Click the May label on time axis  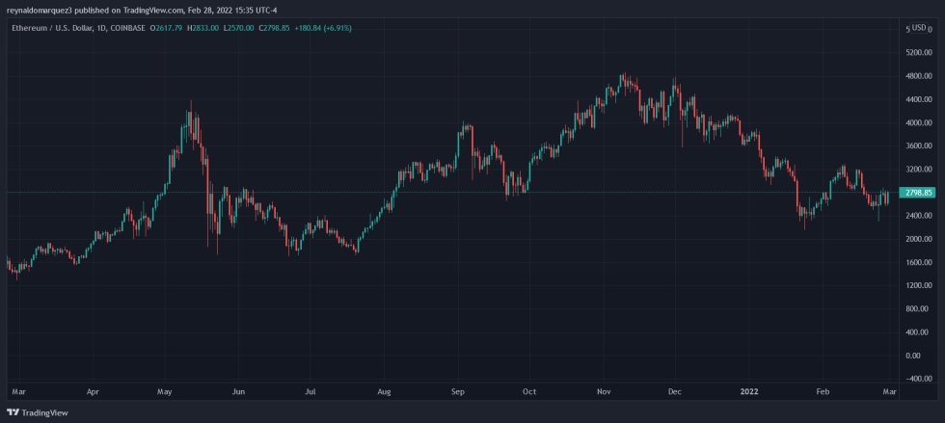[x=164, y=392]
